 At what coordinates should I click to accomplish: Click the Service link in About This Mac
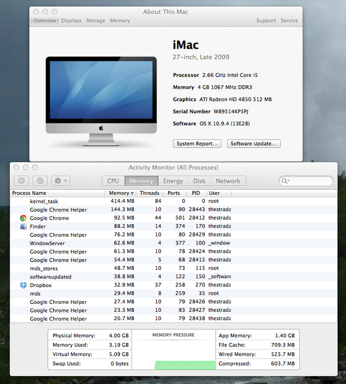click(x=289, y=21)
